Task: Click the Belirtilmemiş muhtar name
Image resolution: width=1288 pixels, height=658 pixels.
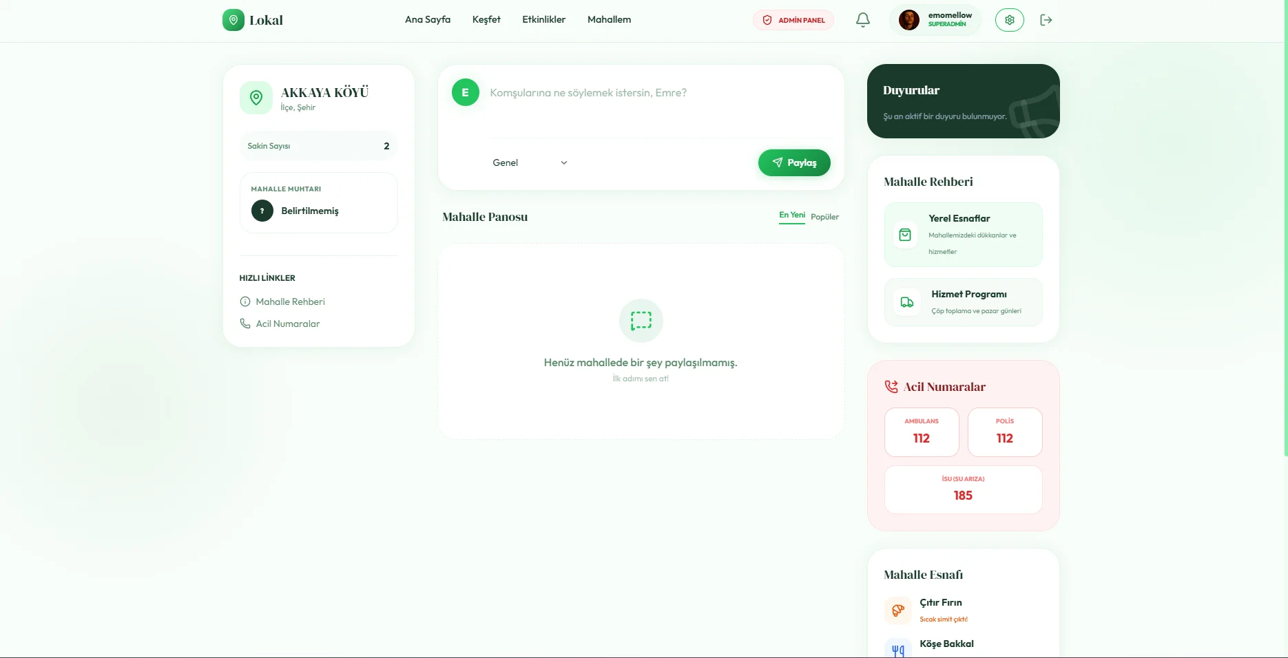Action: tap(310, 211)
